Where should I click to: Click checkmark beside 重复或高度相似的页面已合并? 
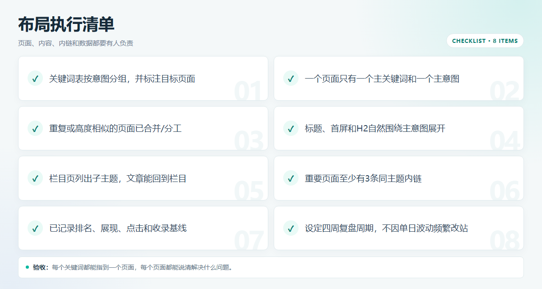point(35,128)
